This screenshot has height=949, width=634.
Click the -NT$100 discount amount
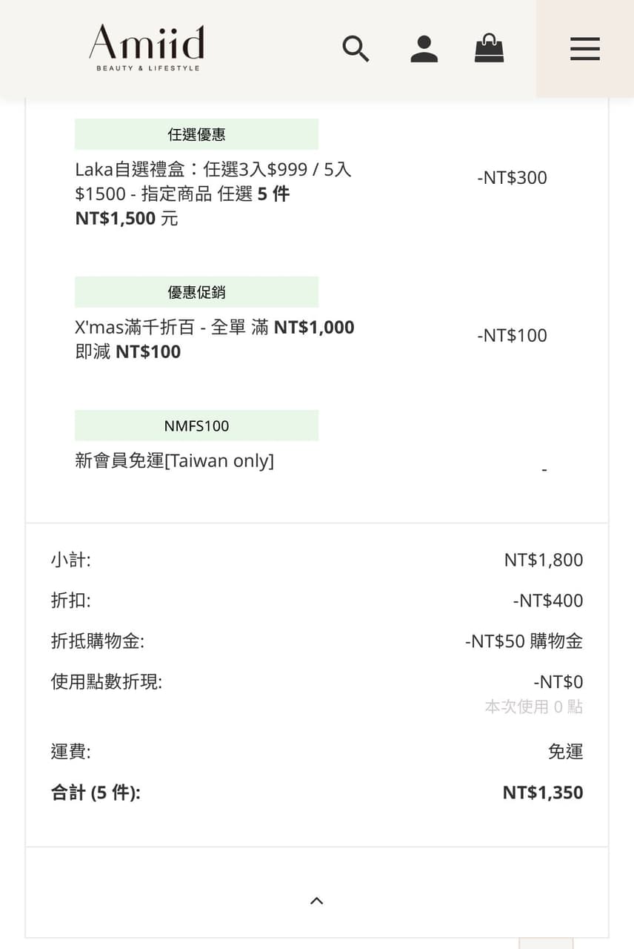pos(512,336)
